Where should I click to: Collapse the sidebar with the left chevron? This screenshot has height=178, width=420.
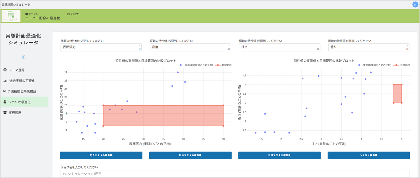point(23,57)
